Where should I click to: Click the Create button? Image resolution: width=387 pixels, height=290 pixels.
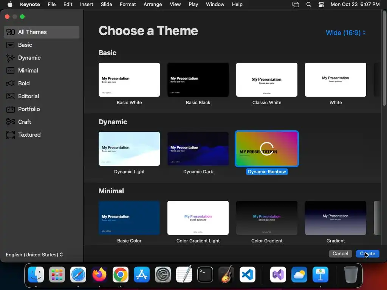(x=367, y=253)
